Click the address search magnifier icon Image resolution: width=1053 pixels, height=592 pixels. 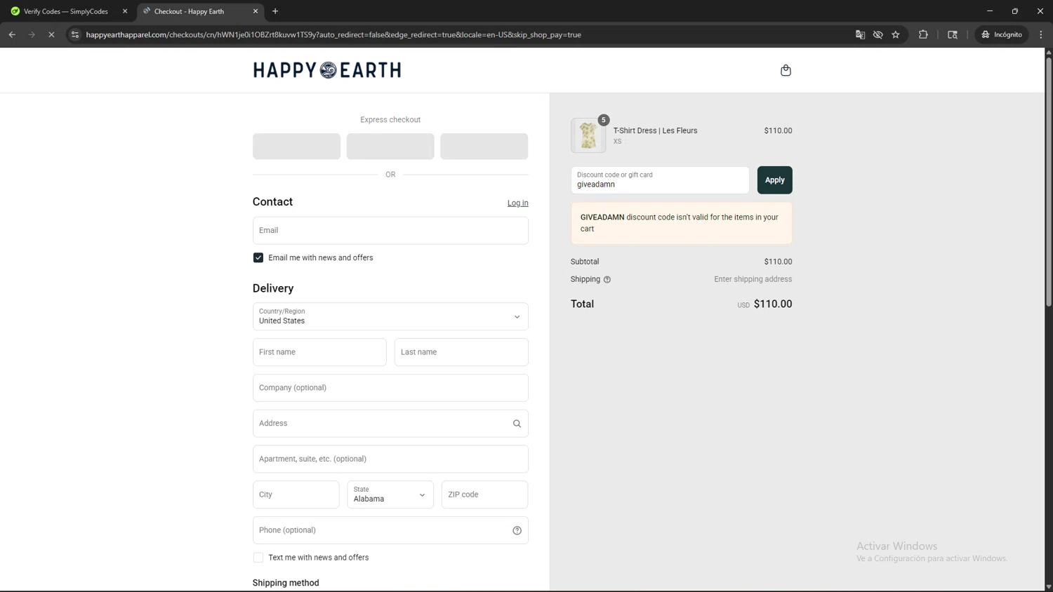tap(517, 424)
